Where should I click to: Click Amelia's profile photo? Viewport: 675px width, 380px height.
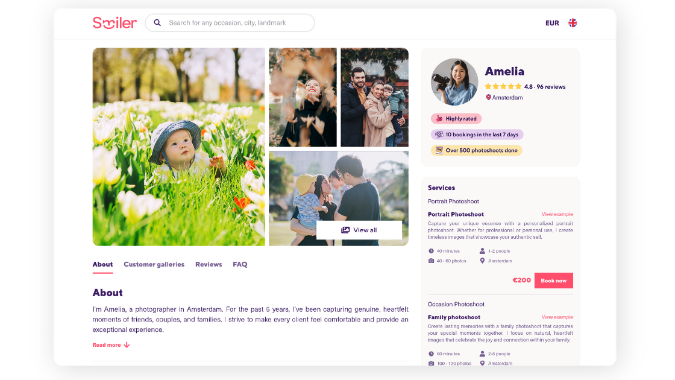point(454,82)
